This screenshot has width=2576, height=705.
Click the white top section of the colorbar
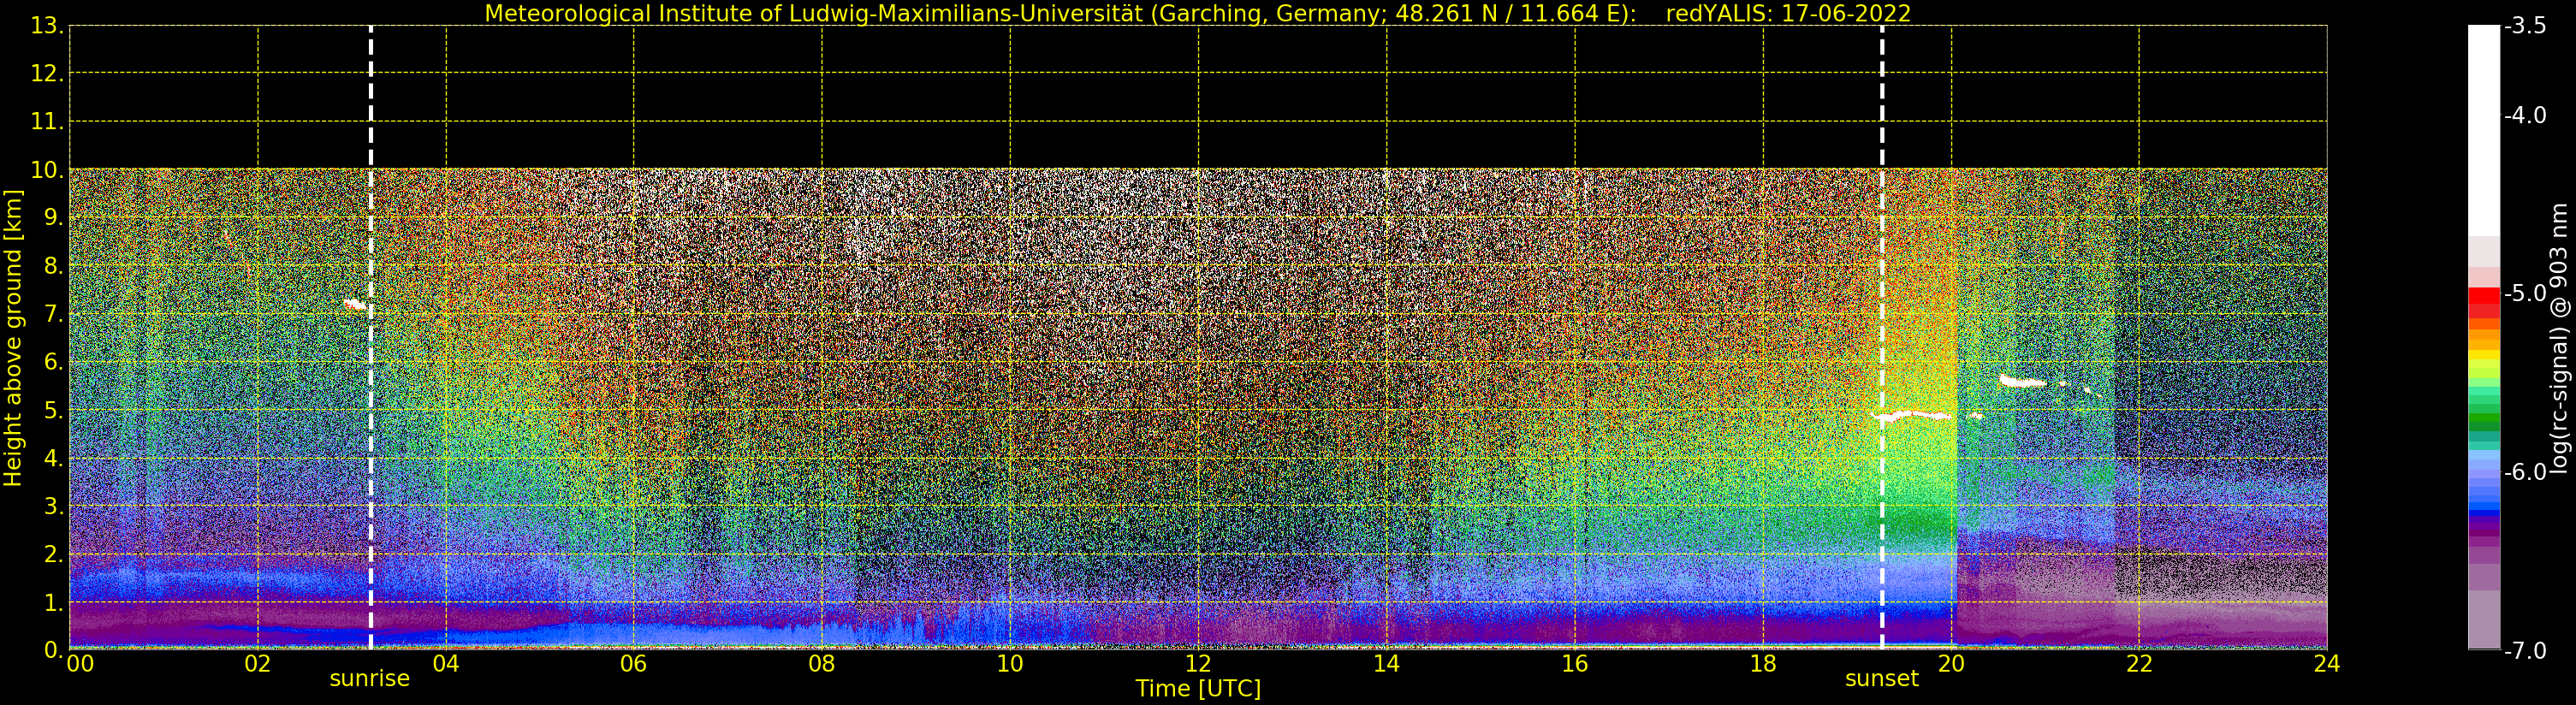click(x=2484, y=130)
